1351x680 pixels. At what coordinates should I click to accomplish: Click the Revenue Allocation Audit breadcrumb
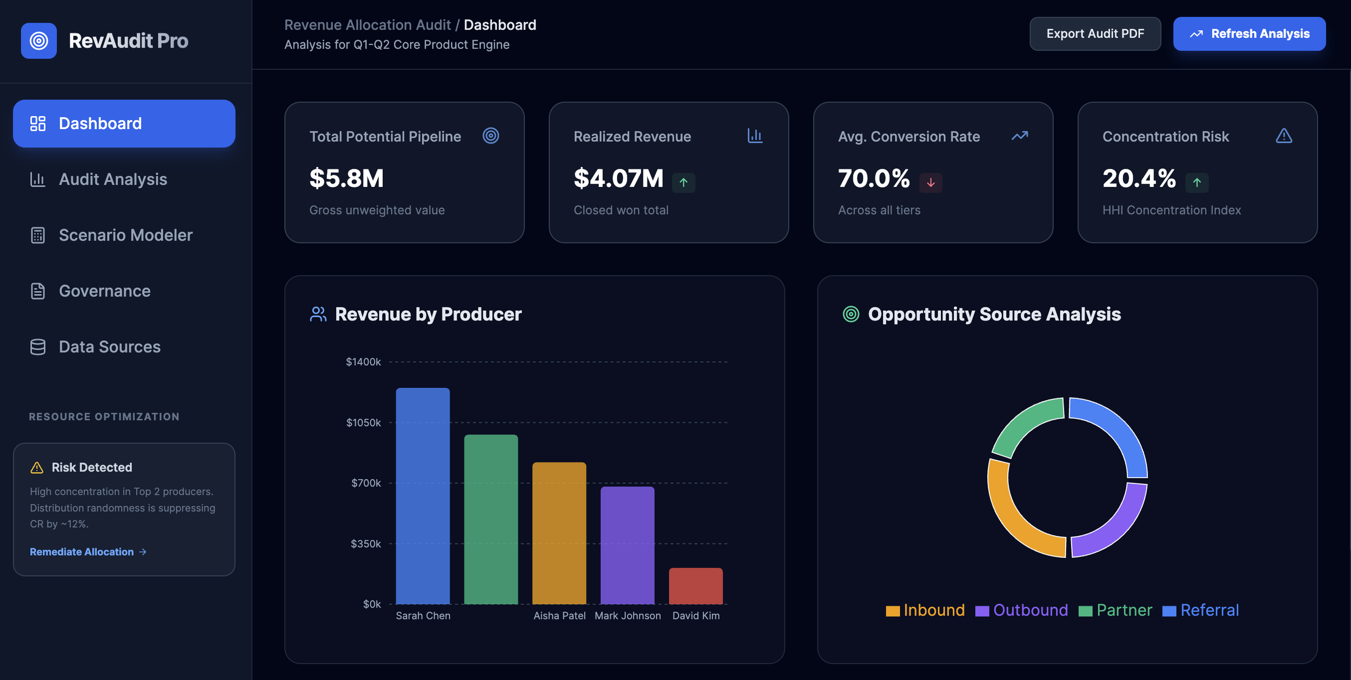367,25
